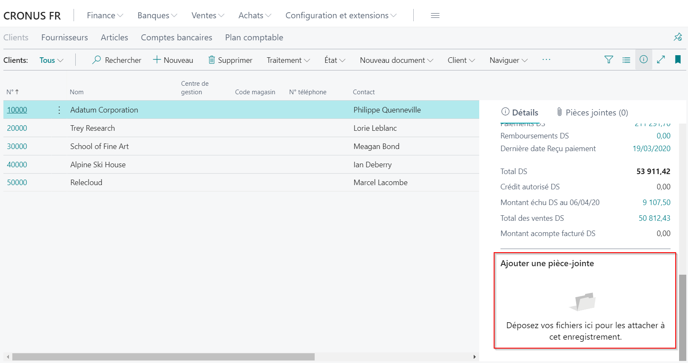
Task: Click the Supprimer trash button
Action: [x=230, y=60]
